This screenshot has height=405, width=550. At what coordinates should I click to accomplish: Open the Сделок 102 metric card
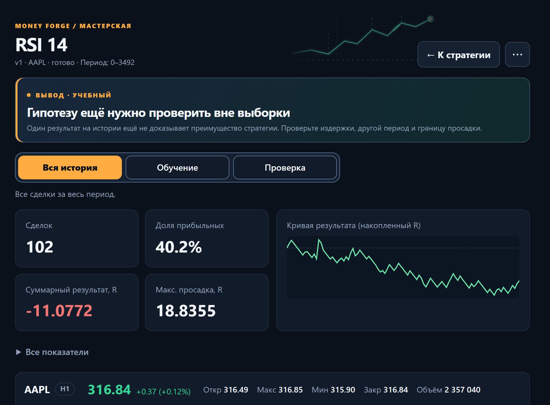(x=77, y=238)
